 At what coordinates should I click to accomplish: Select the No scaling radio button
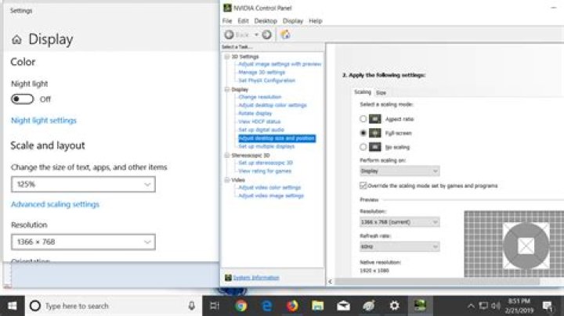pos(363,147)
